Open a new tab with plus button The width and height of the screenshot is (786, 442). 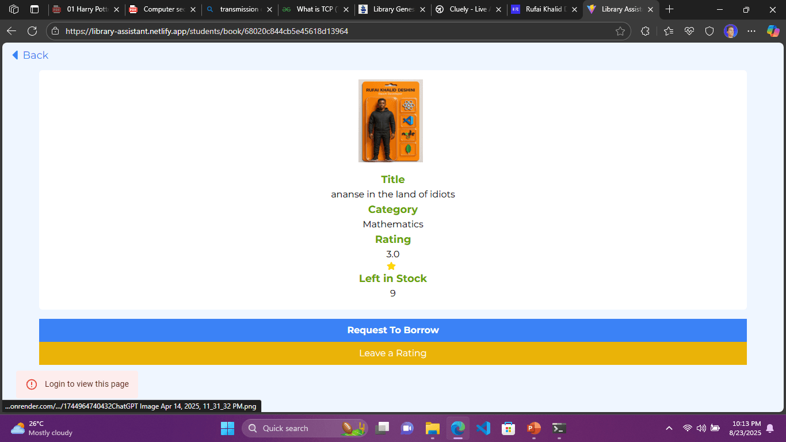[669, 9]
